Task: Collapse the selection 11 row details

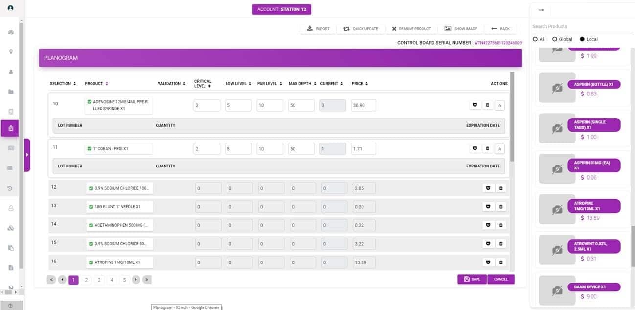Action: tap(499, 148)
